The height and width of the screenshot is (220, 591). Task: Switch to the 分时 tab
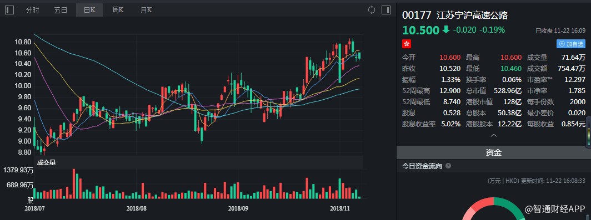coord(32,10)
